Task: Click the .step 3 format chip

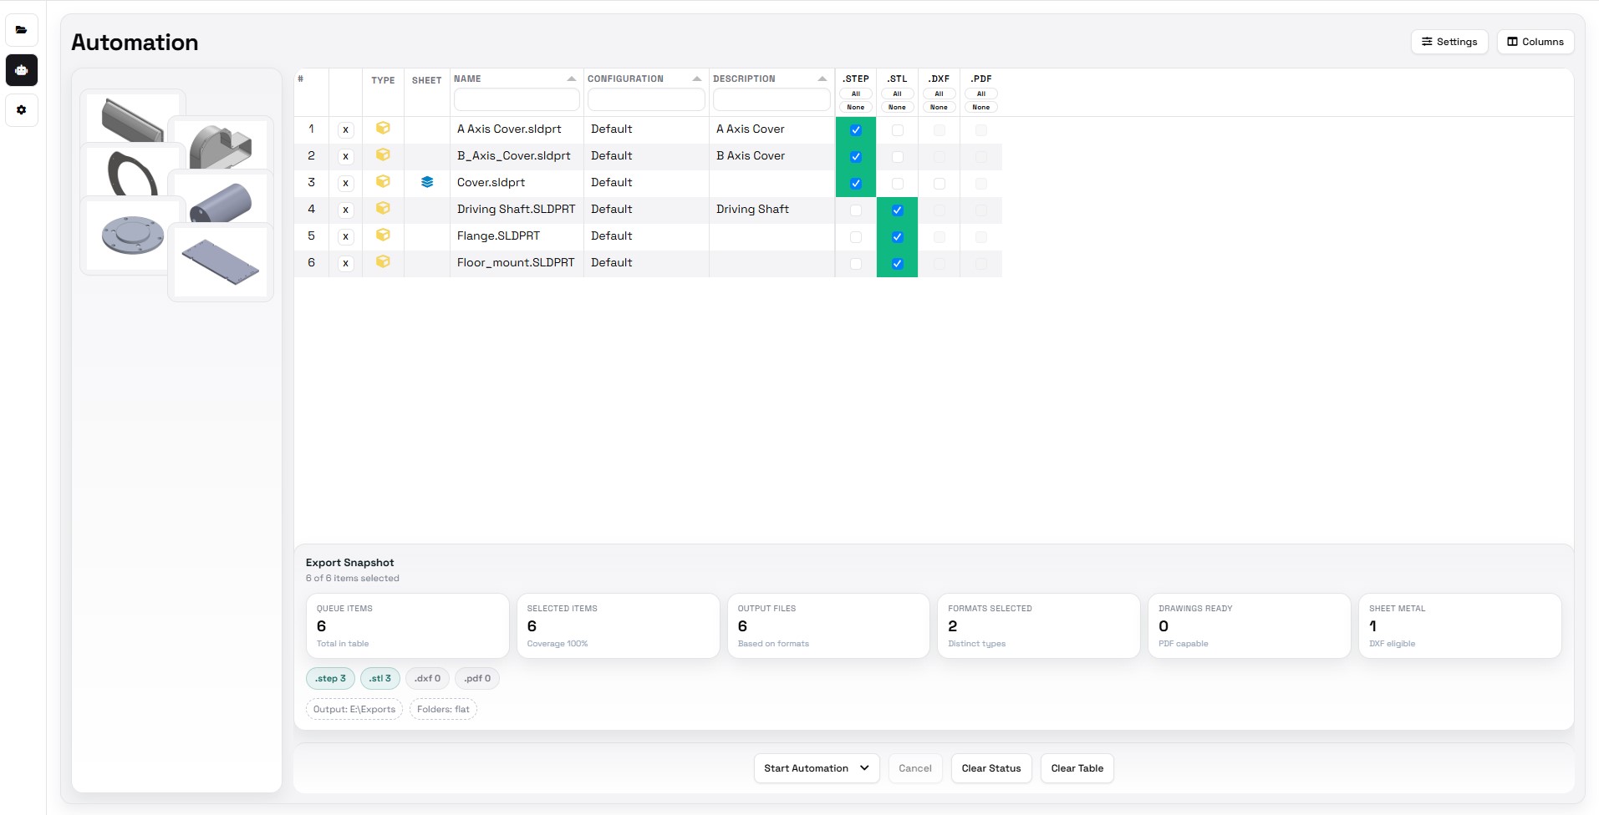Action: click(x=331, y=679)
